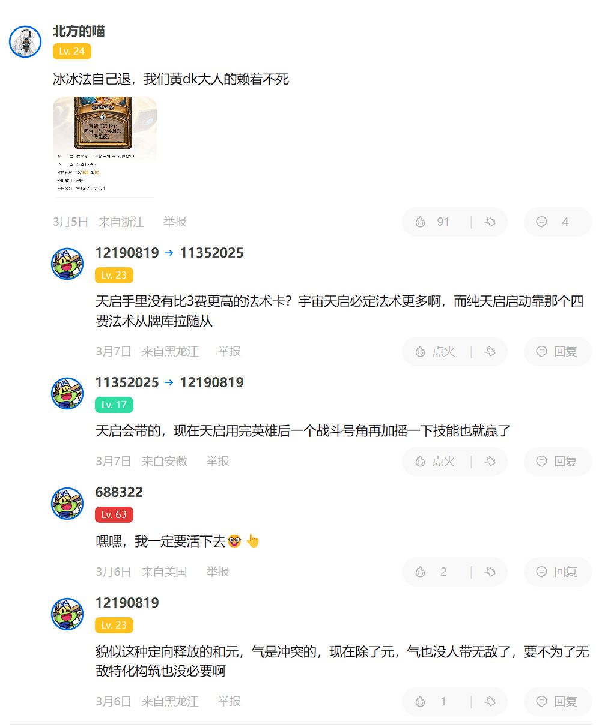Click reply bubble on 天启会带的 comment
Screen dimensions: 611x727
(556, 462)
